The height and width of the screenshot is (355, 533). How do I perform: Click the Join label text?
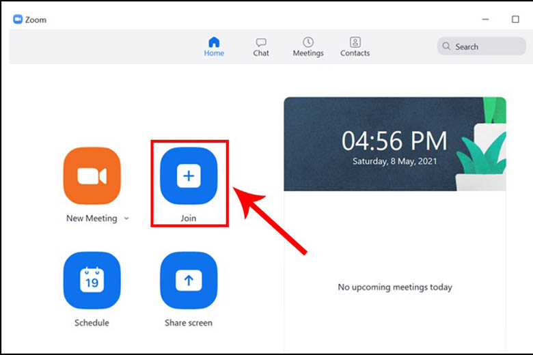(x=189, y=218)
